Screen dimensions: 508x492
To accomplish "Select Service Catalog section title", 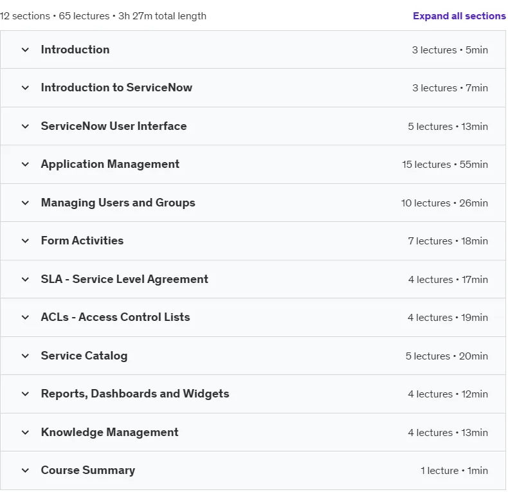I will point(84,356).
